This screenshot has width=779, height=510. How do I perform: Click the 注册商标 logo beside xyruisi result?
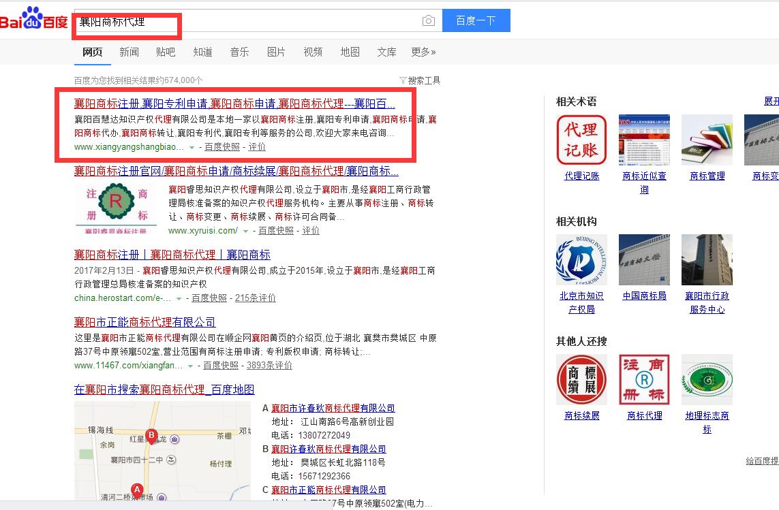click(x=116, y=208)
